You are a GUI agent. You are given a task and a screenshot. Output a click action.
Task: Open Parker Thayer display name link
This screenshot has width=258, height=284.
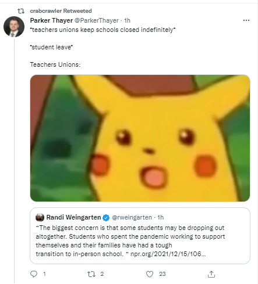51,20
